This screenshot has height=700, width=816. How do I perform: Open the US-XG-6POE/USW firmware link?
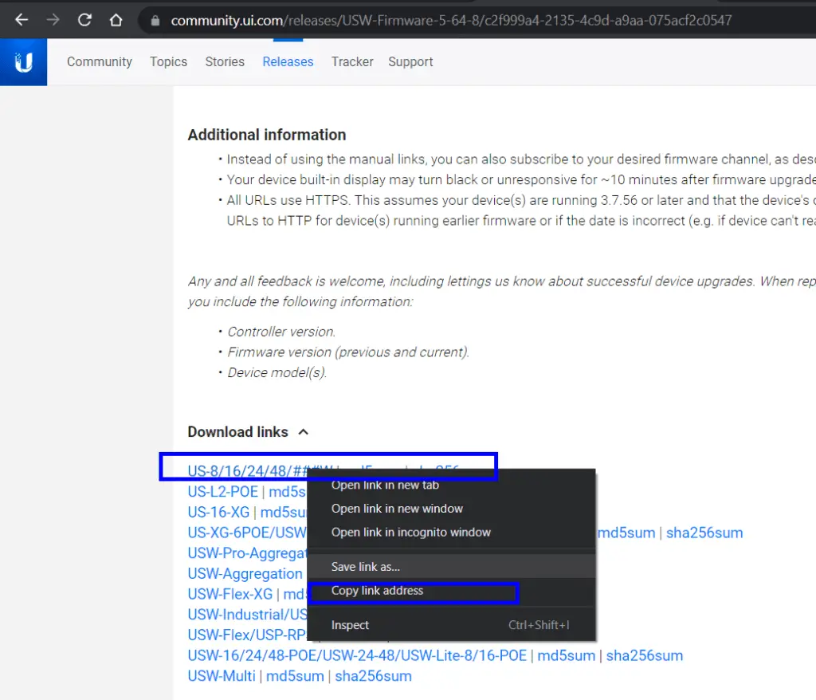[x=247, y=533]
